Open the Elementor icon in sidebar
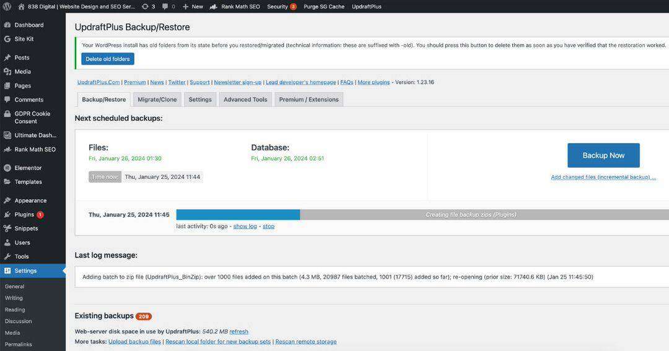 [x=7, y=168]
